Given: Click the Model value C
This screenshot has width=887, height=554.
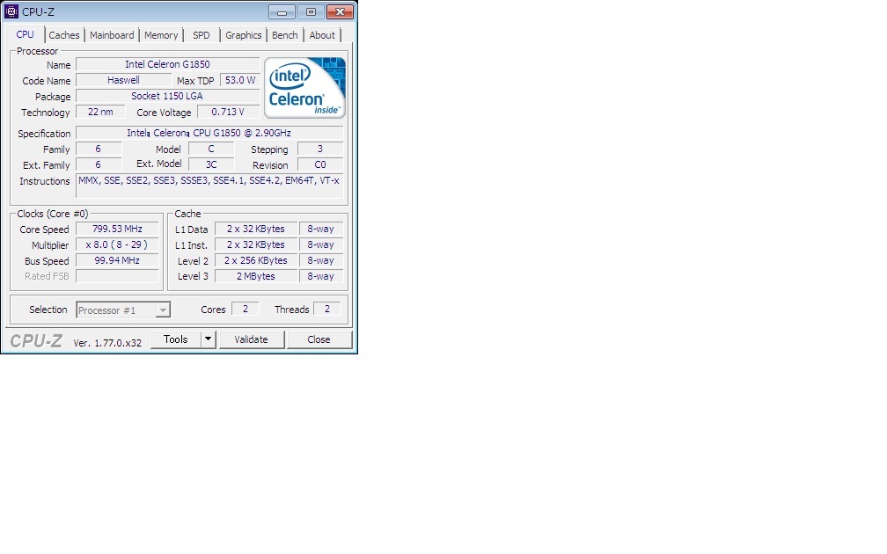Looking at the screenshot, I should click(211, 149).
